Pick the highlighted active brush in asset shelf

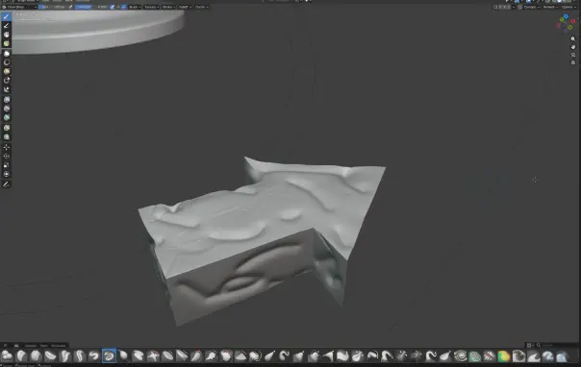coord(109,355)
